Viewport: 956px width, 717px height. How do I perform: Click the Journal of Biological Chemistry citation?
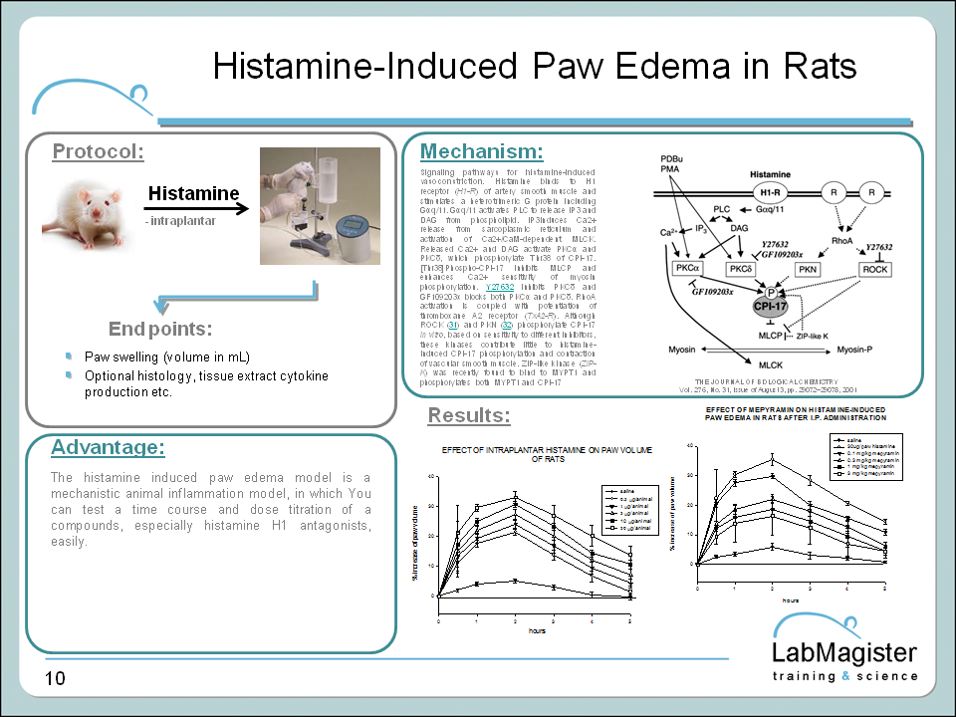tap(767, 385)
